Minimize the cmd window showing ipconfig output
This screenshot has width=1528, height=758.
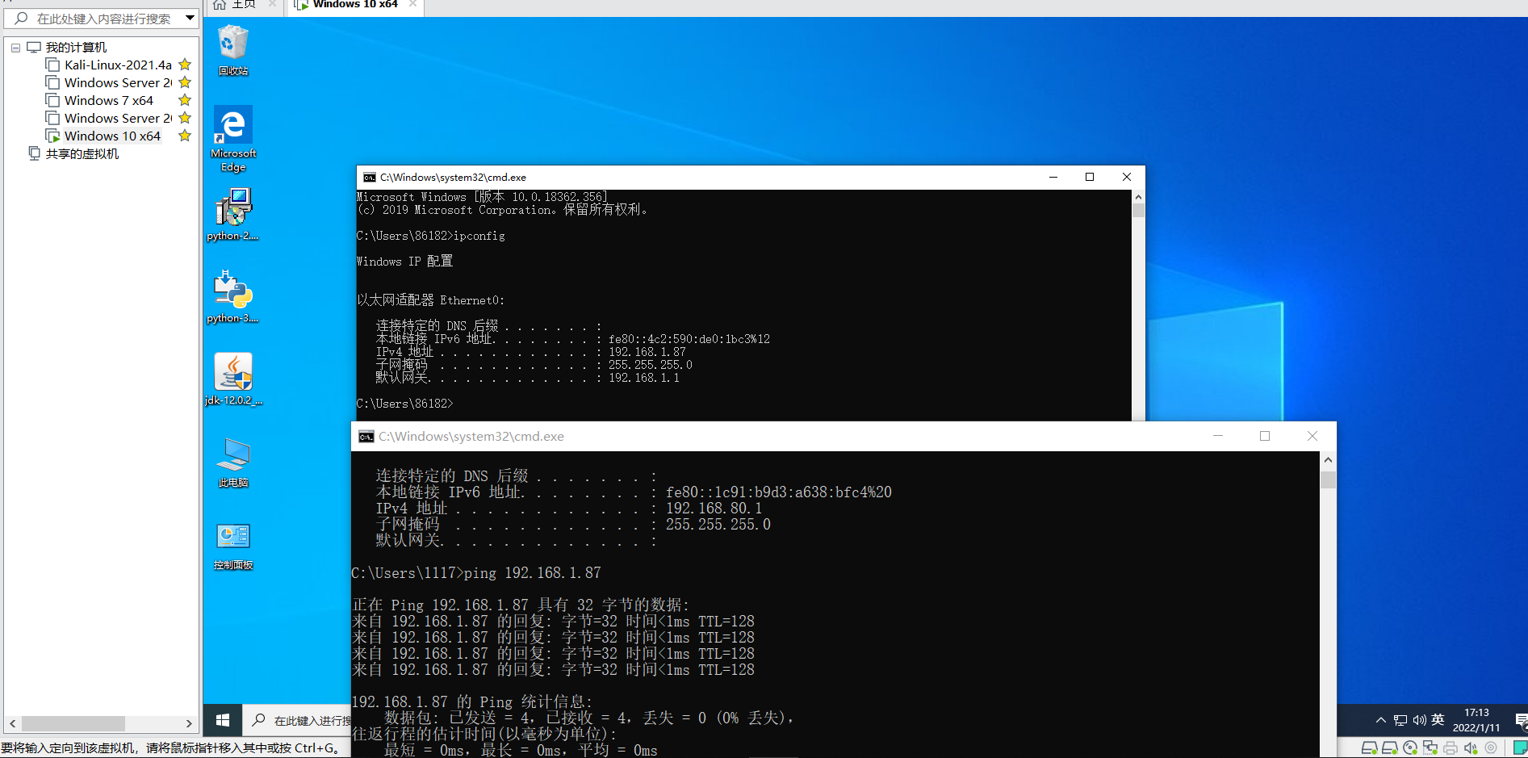[1053, 177]
